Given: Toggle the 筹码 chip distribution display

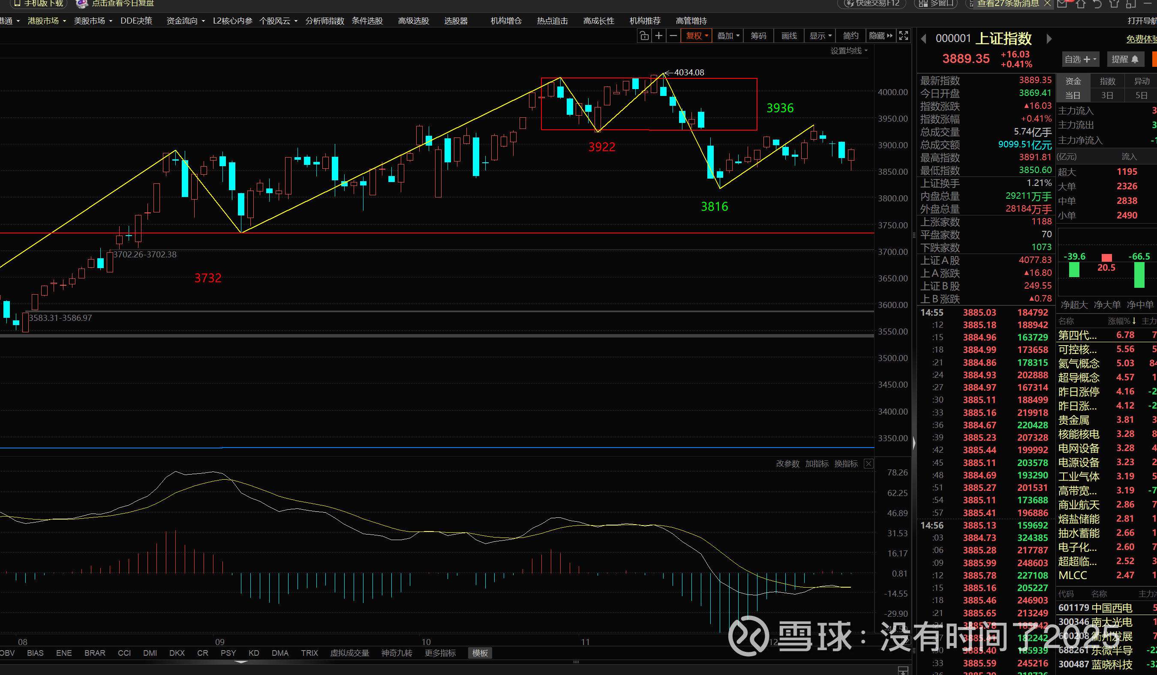Looking at the screenshot, I should point(758,36).
